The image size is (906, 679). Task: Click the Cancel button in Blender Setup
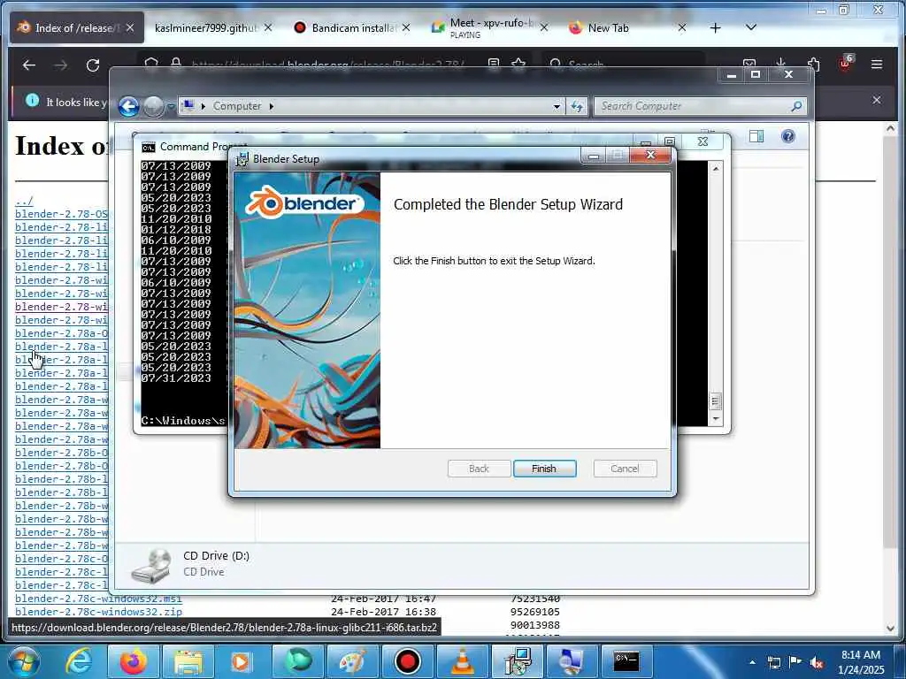click(x=625, y=469)
